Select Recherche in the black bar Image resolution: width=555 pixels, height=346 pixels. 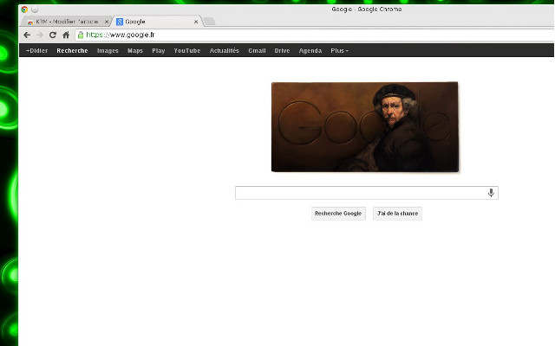point(72,50)
